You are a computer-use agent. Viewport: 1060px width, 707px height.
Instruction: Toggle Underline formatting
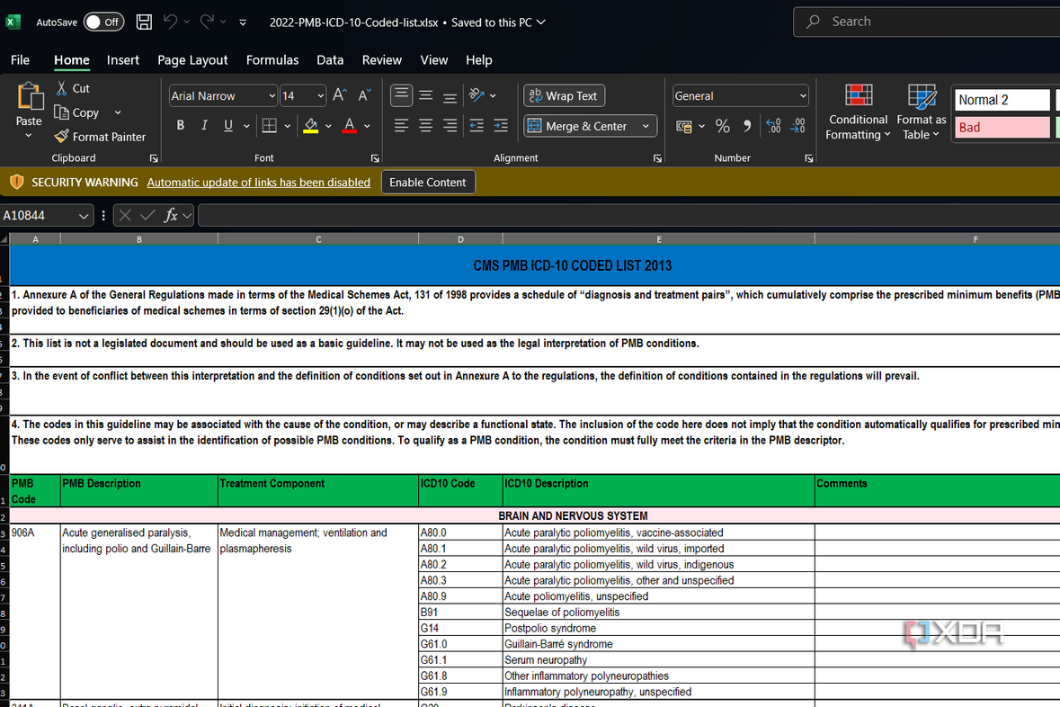tap(228, 125)
